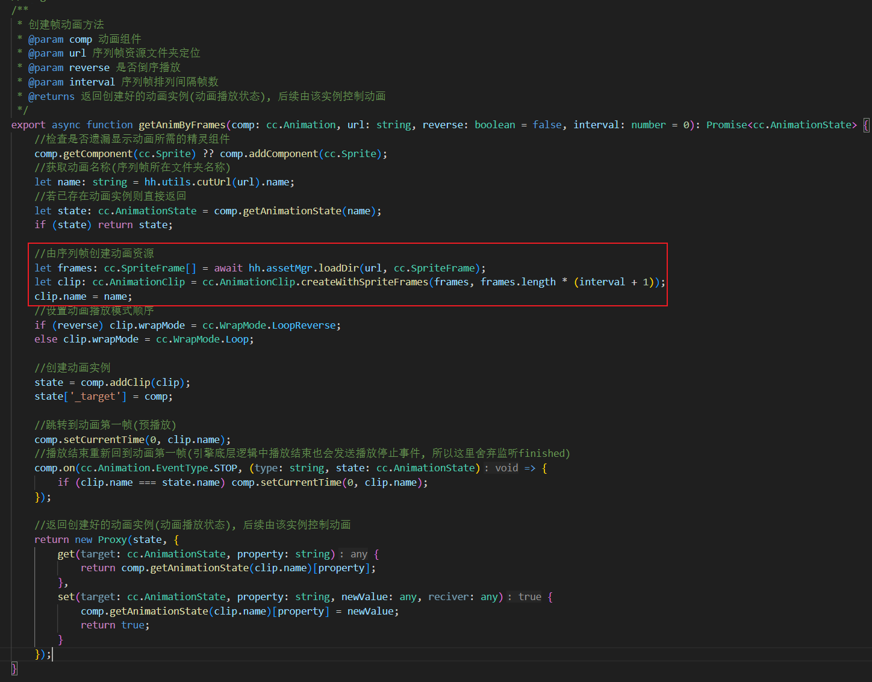Click the closing brace on last line

[x=14, y=668]
